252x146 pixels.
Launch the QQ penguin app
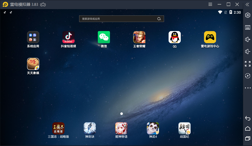(x=175, y=37)
